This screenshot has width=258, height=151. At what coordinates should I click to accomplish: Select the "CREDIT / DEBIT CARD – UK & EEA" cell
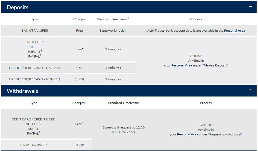(x=35, y=68)
